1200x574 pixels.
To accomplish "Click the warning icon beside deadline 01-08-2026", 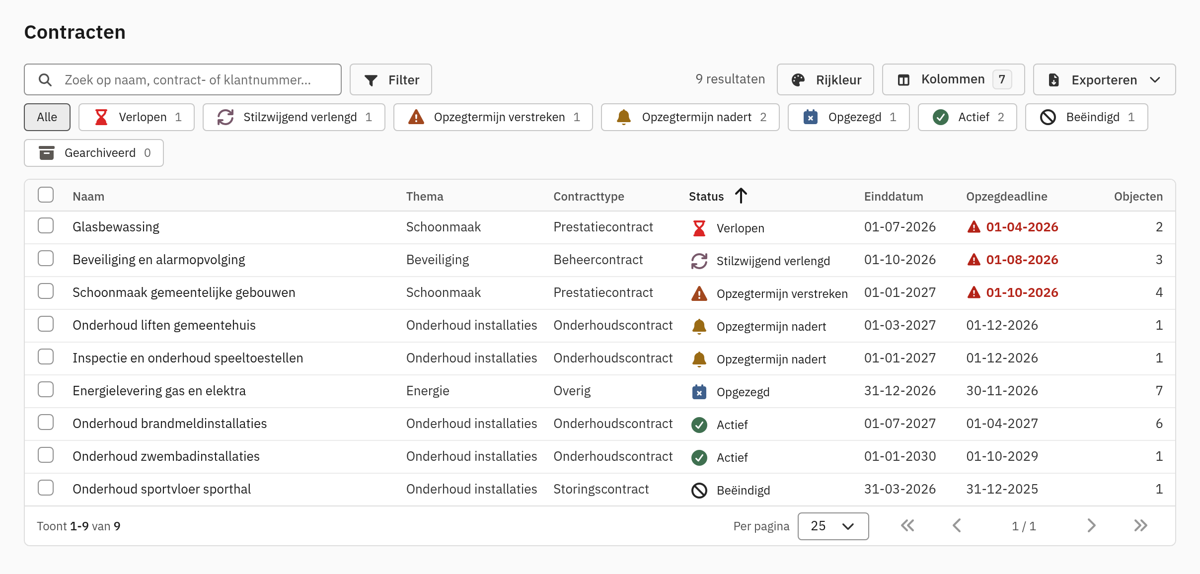I will (974, 260).
